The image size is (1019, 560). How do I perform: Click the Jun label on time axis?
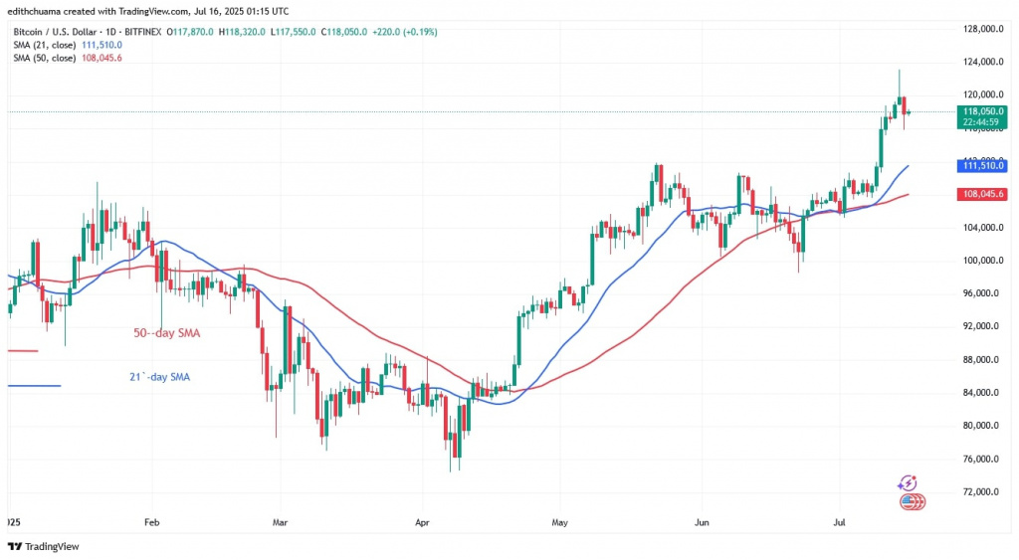pos(701,520)
